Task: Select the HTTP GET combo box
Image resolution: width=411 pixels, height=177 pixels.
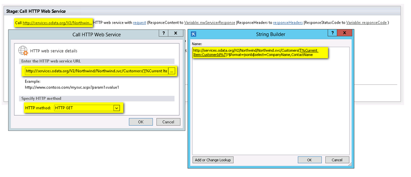Action: click(87, 107)
